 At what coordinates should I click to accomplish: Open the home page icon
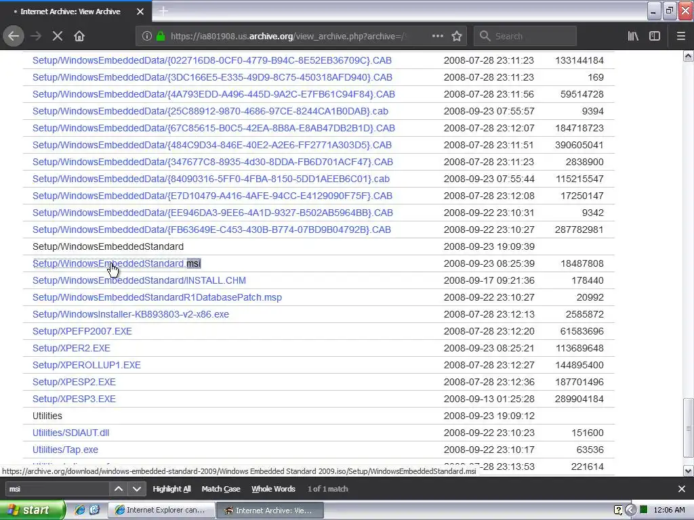click(x=79, y=36)
